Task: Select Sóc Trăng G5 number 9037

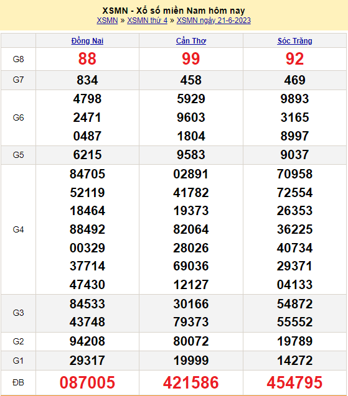Action: point(294,155)
